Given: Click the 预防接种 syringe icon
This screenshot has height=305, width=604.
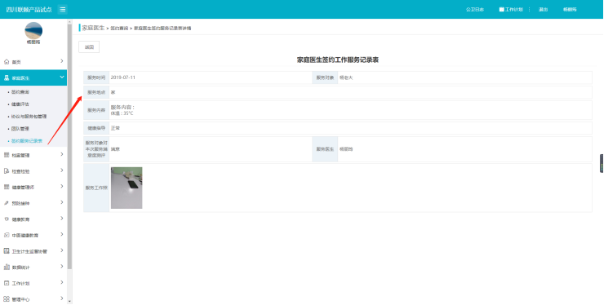Looking at the screenshot, I should pos(7,203).
